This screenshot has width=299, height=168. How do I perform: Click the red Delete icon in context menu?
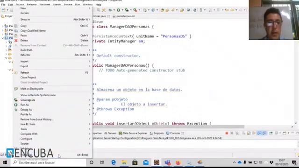(x=16, y=41)
